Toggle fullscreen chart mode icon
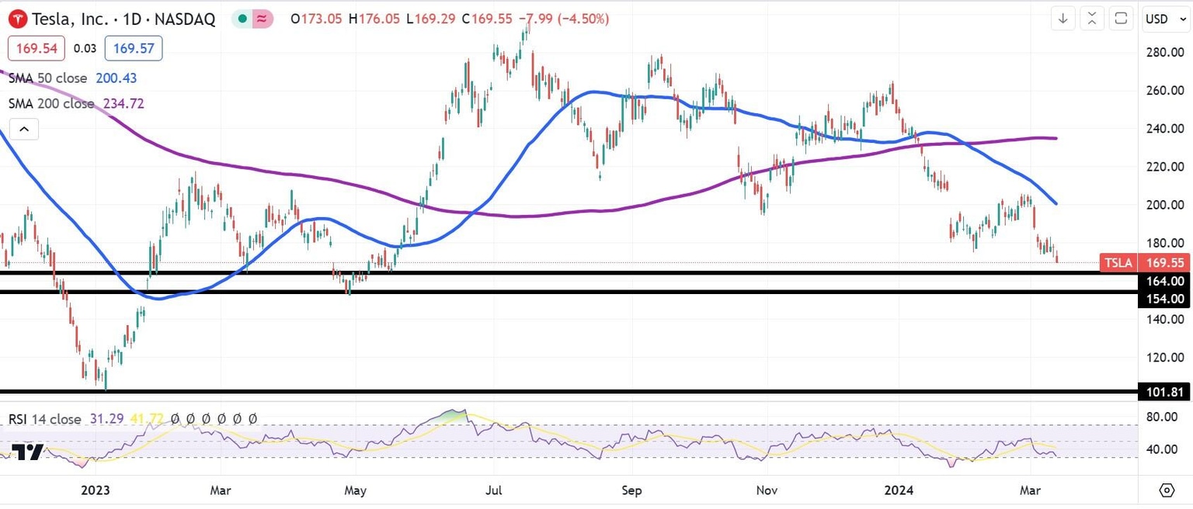1193x509 pixels. coord(1121,19)
